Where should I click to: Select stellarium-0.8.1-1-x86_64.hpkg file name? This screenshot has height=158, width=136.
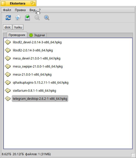[x=34, y=90]
